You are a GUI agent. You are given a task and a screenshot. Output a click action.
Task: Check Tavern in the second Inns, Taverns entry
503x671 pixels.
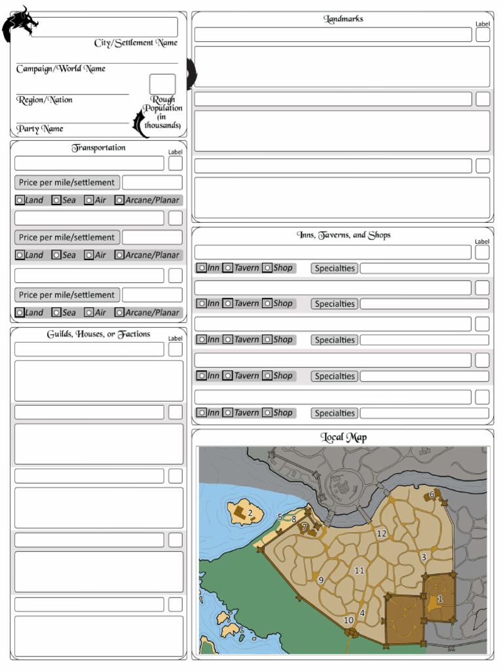click(x=228, y=303)
